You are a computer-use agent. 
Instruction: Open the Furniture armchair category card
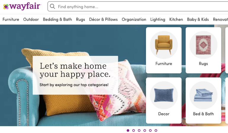point(164,50)
